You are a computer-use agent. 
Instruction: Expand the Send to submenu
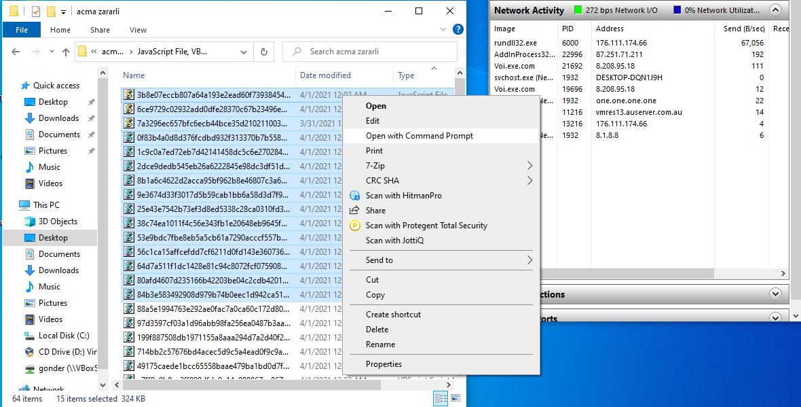click(x=529, y=260)
